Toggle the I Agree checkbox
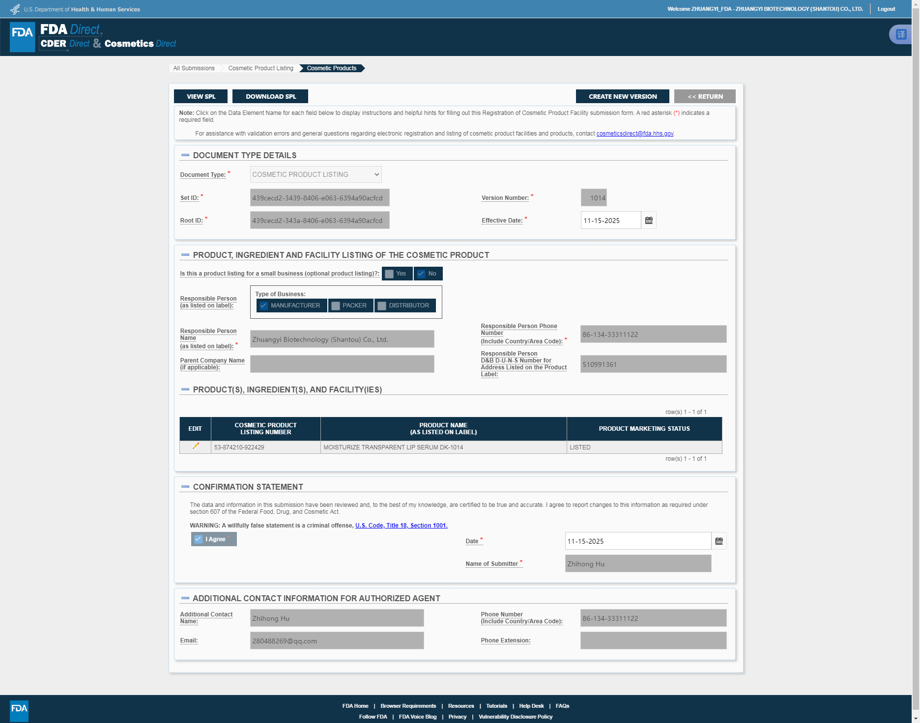This screenshot has height=723, width=920. point(198,539)
